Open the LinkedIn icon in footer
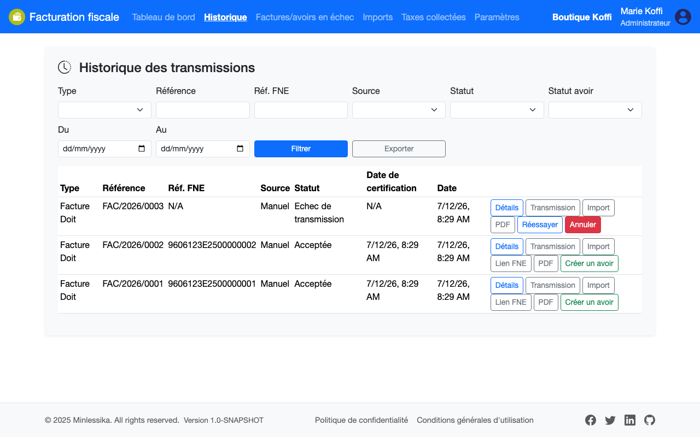 pyautogui.click(x=630, y=420)
